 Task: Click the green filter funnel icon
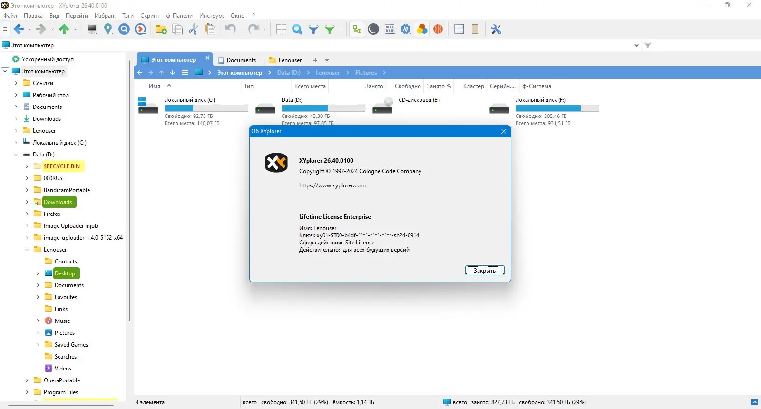tap(330, 29)
